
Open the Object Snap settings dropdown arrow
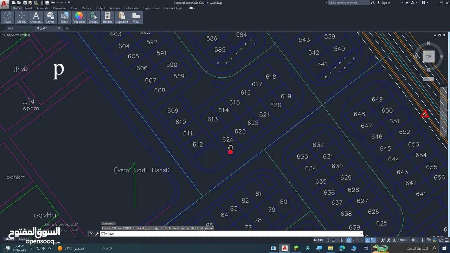[x=378, y=240]
